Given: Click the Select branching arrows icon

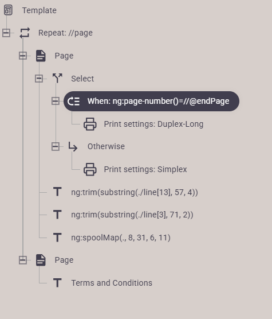Looking at the screenshot, I should click(x=57, y=79).
